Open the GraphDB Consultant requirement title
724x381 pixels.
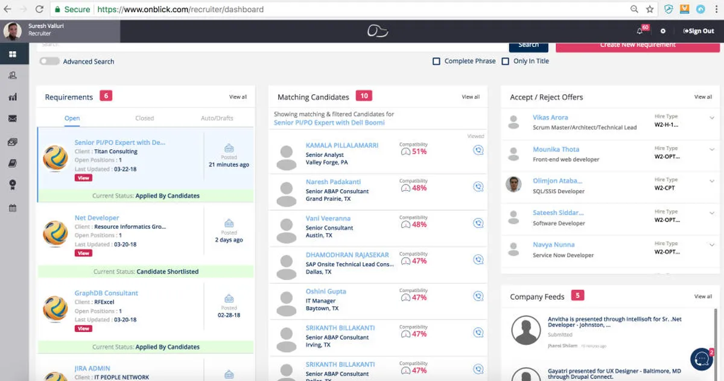coord(106,293)
